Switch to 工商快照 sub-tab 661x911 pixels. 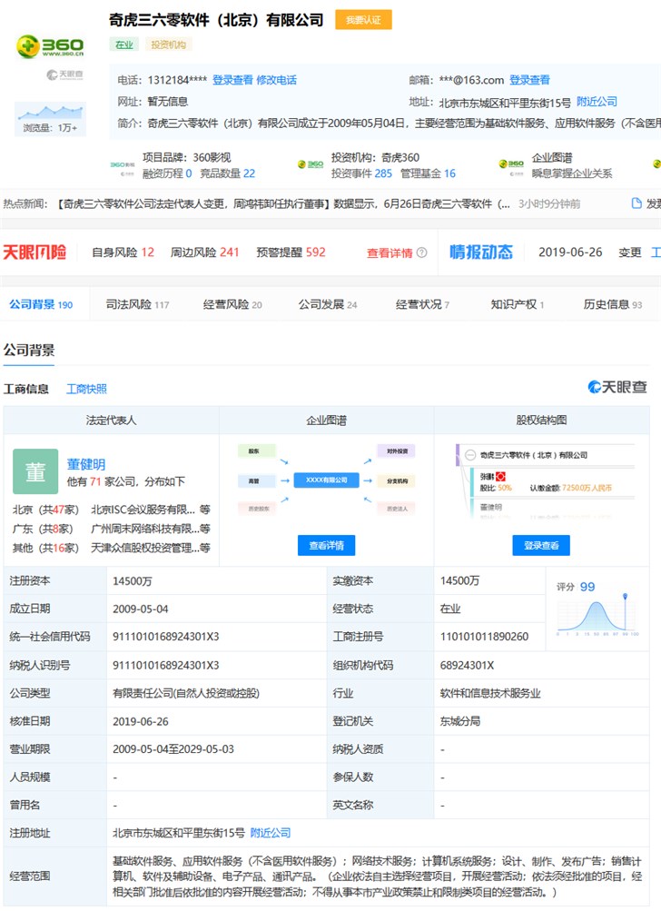pyautogui.click(x=86, y=389)
